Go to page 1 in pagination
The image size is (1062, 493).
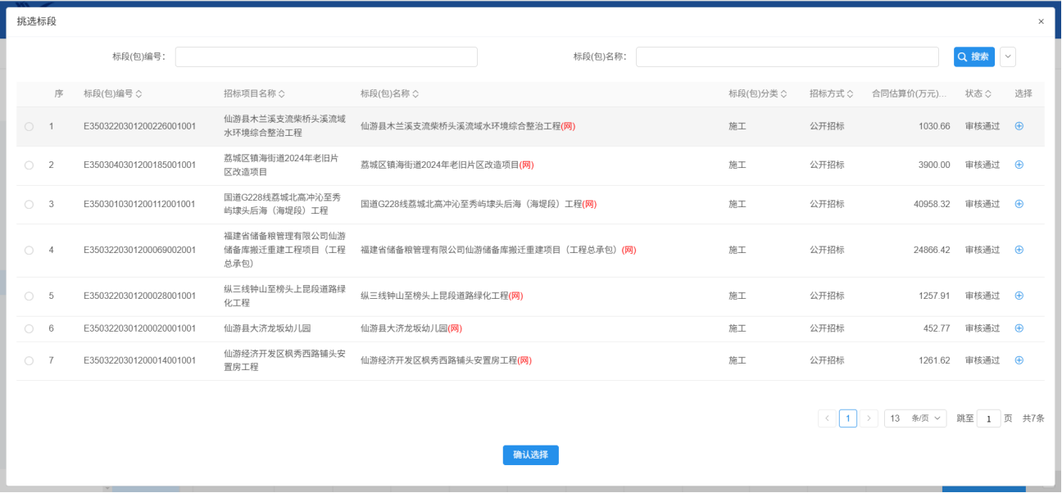coord(848,418)
